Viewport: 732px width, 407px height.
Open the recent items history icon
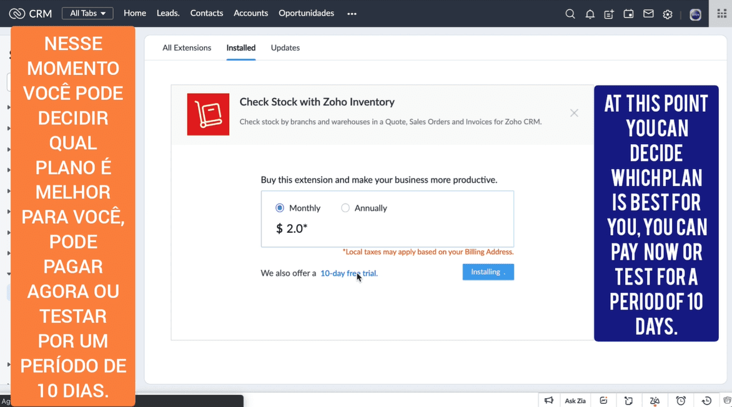pyautogui.click(x=706, y=400)
